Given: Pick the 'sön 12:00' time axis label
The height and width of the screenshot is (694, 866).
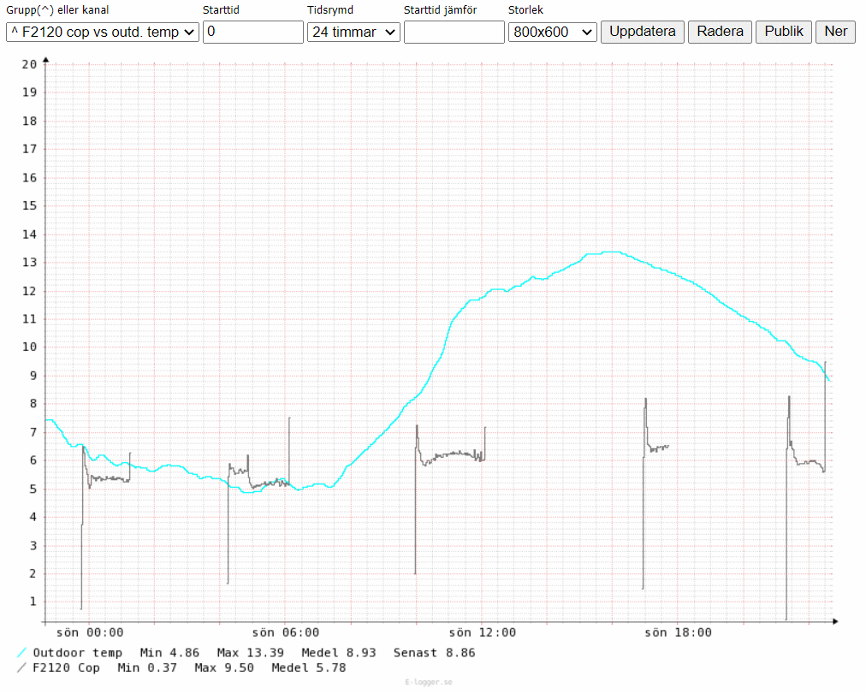Looking at the screenshot, I should click(x=483, y=633).
